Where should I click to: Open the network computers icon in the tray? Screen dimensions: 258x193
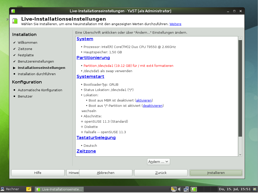click(186, 189)
